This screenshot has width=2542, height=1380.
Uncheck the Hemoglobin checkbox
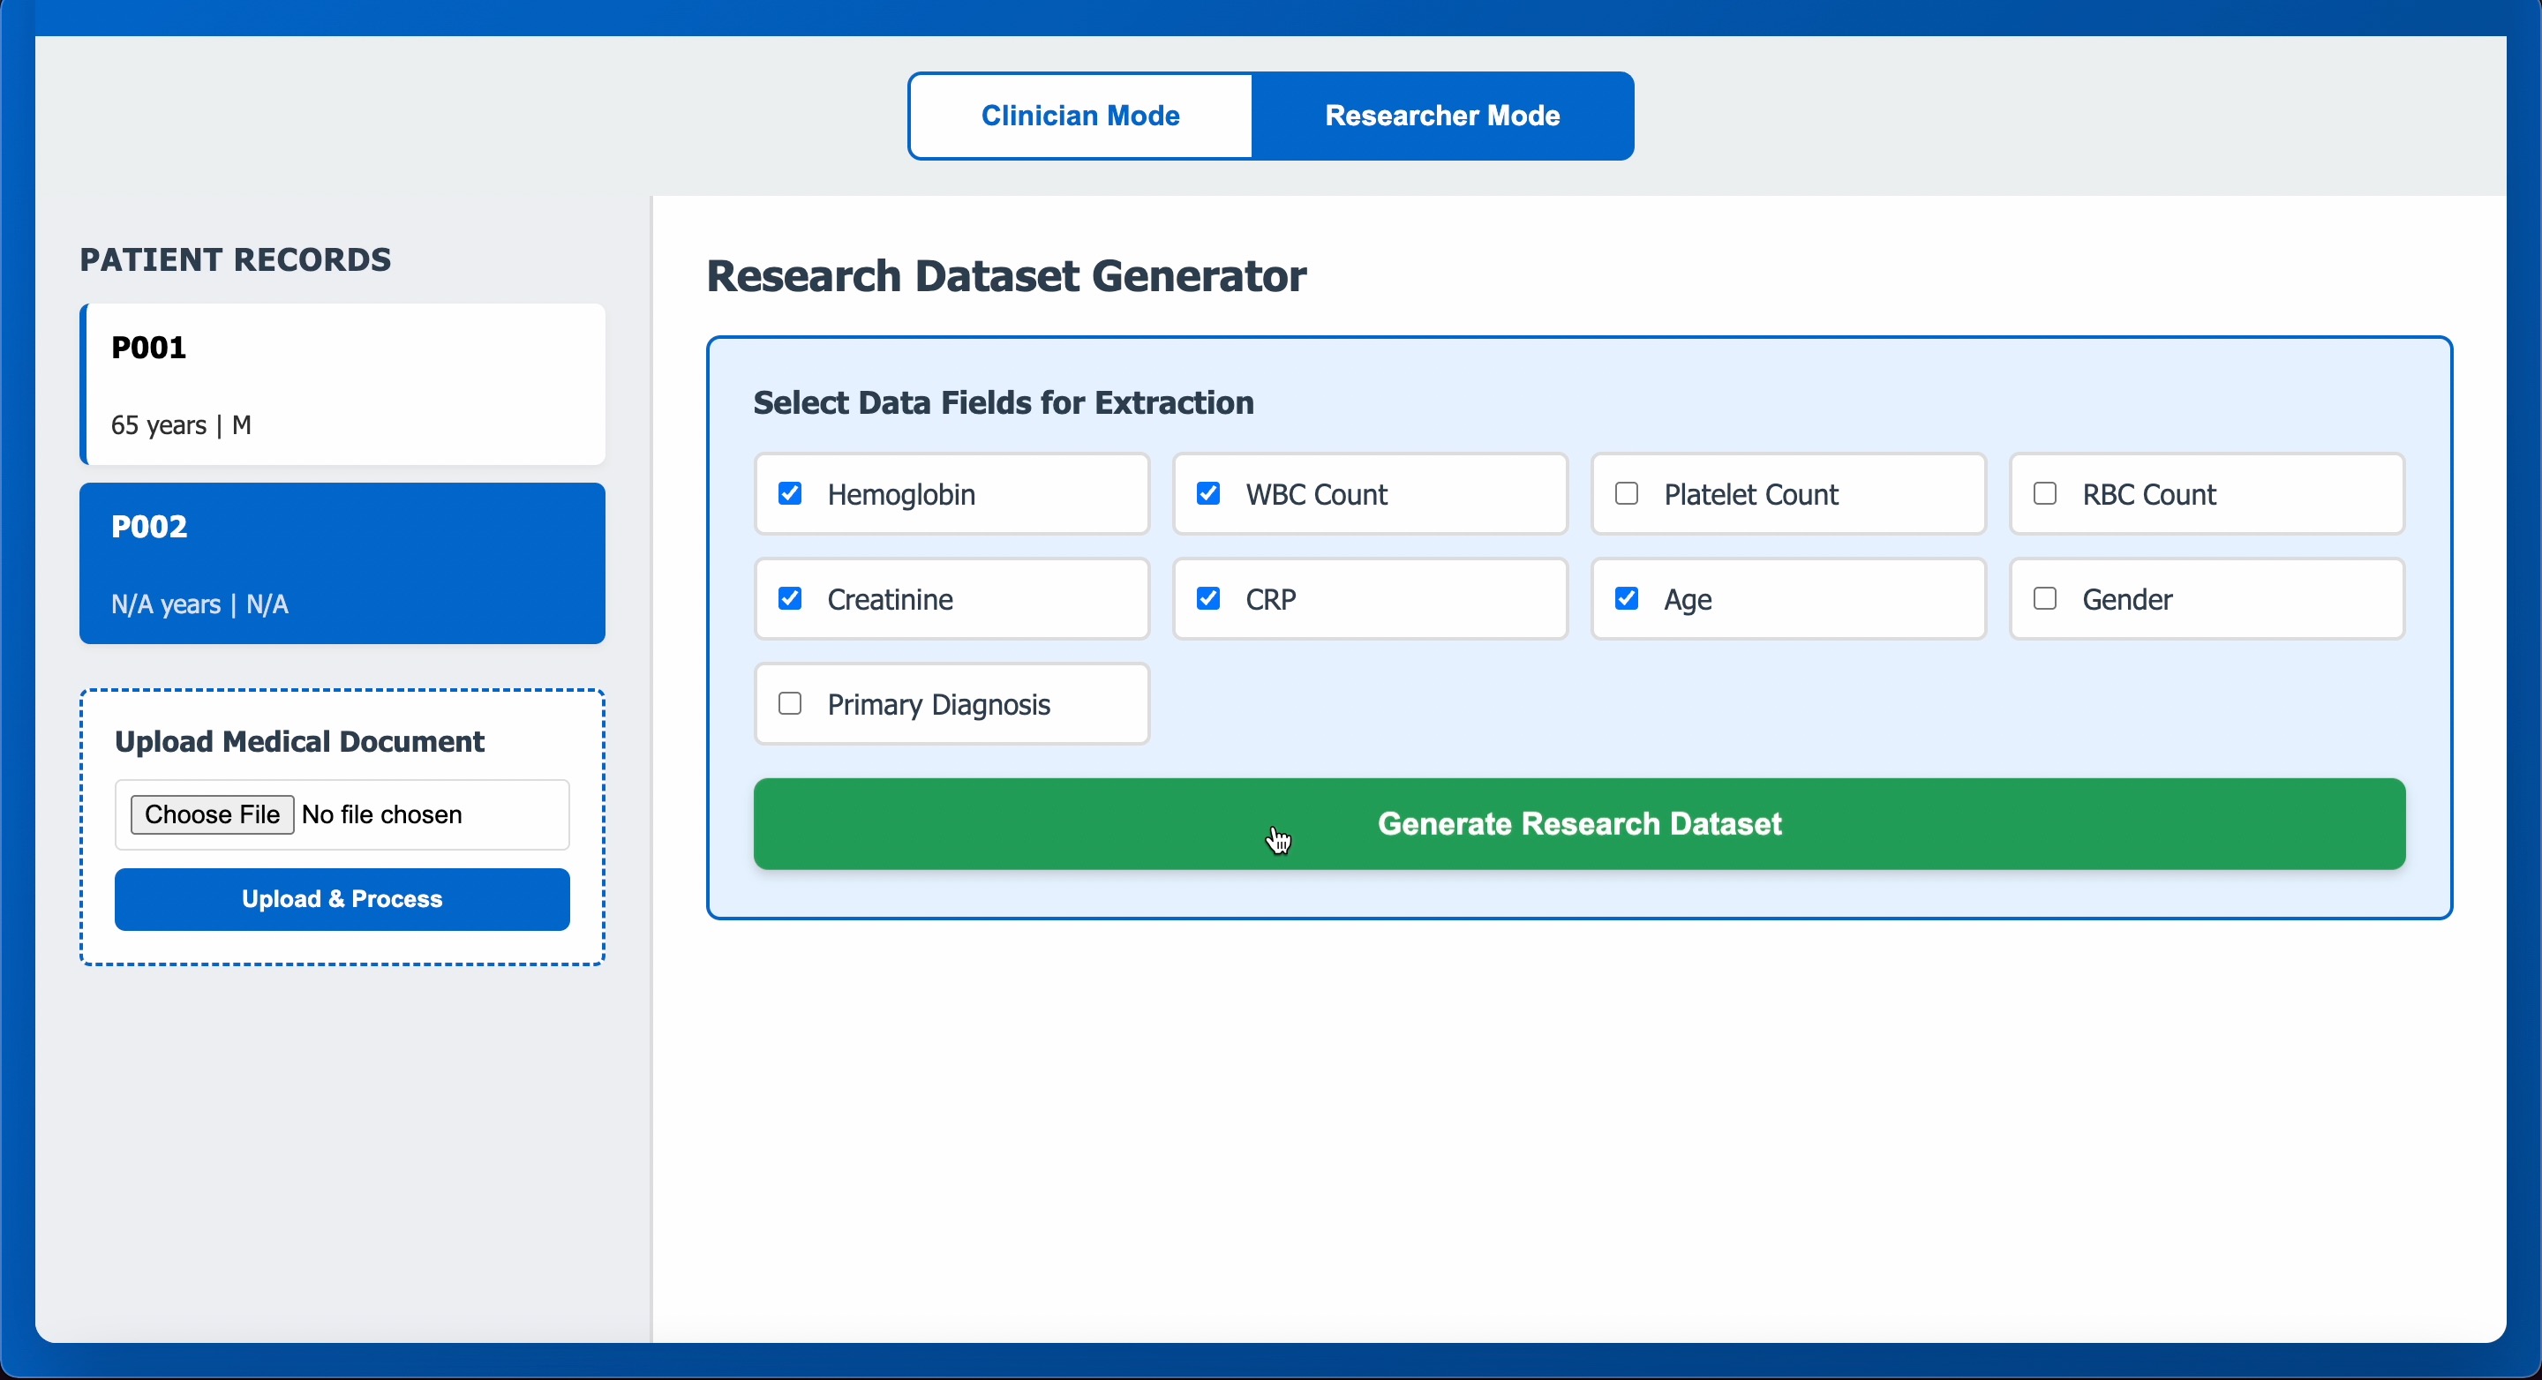pyautogui.click(x=789, y=493)
